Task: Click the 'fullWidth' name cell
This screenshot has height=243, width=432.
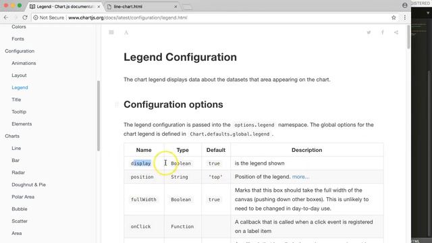Action: (144, 199)
